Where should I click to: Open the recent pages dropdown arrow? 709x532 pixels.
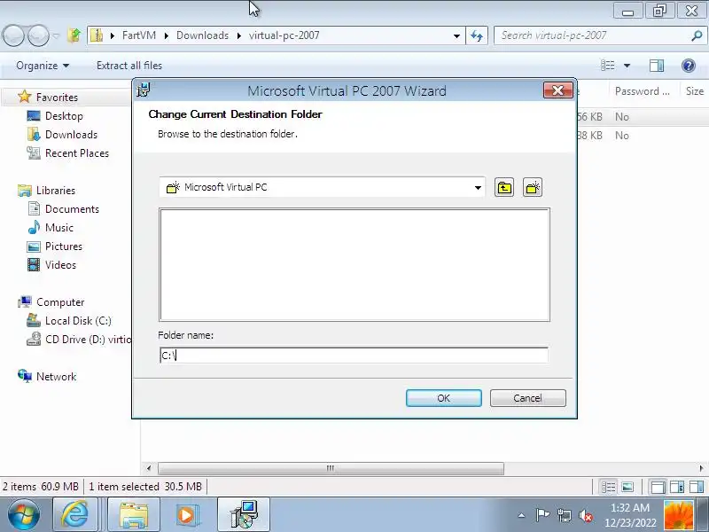click(x=56, y=35)
